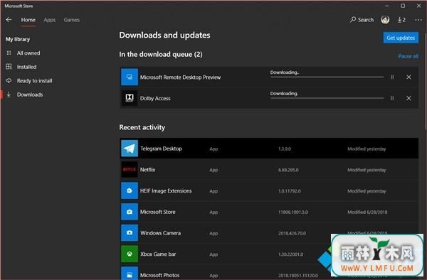427x280 pixels.
Task: Pause the Dolby Access download
Action: pos(392,98)
